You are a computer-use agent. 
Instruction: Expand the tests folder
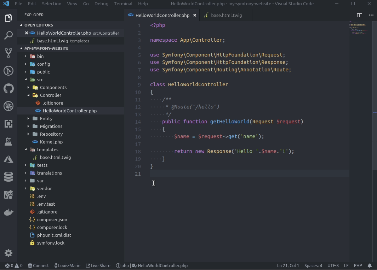(x=25, y=165)
